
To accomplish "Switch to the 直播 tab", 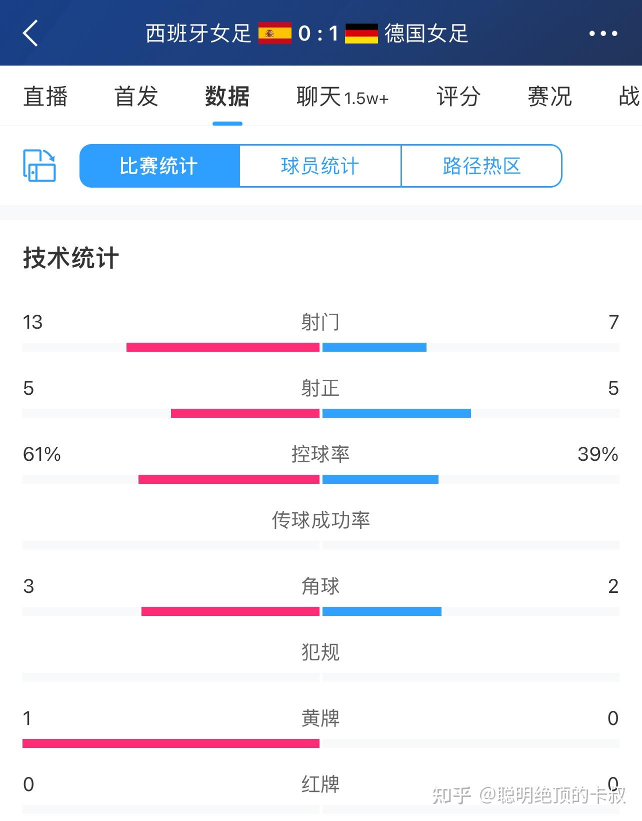I will click(x=45, y=96).
